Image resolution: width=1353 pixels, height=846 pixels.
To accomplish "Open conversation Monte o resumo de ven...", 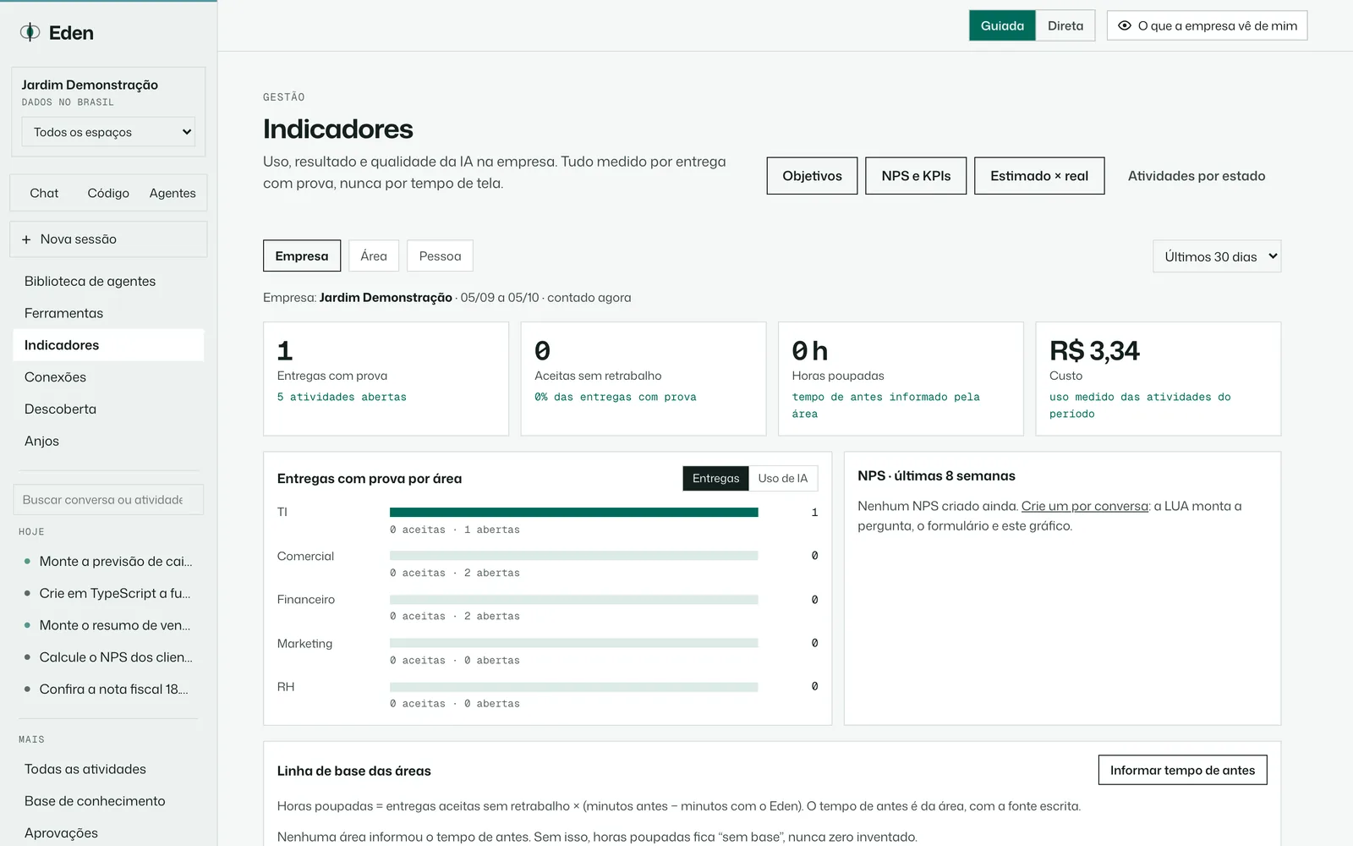I will (108, 625).
